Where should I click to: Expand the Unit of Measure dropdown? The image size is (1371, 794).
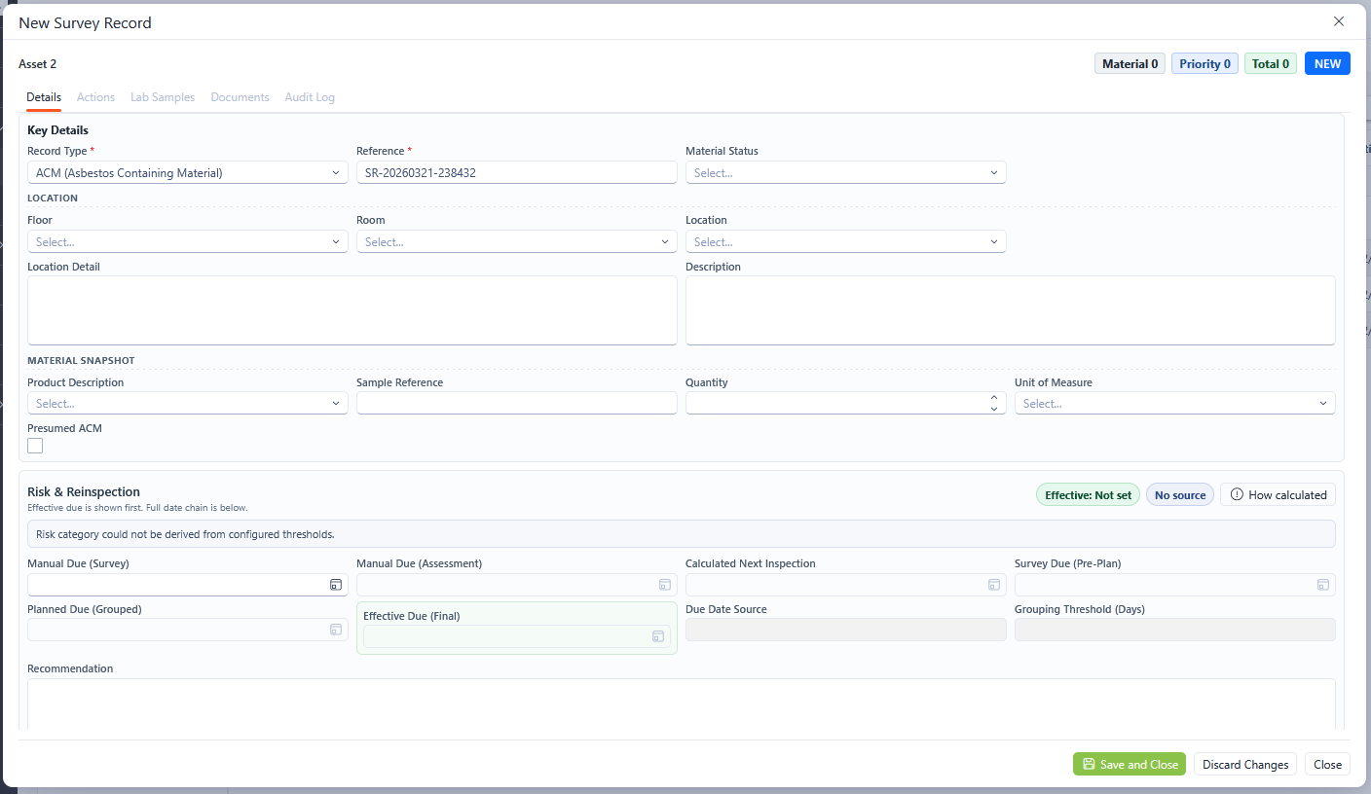point(1174,404)
